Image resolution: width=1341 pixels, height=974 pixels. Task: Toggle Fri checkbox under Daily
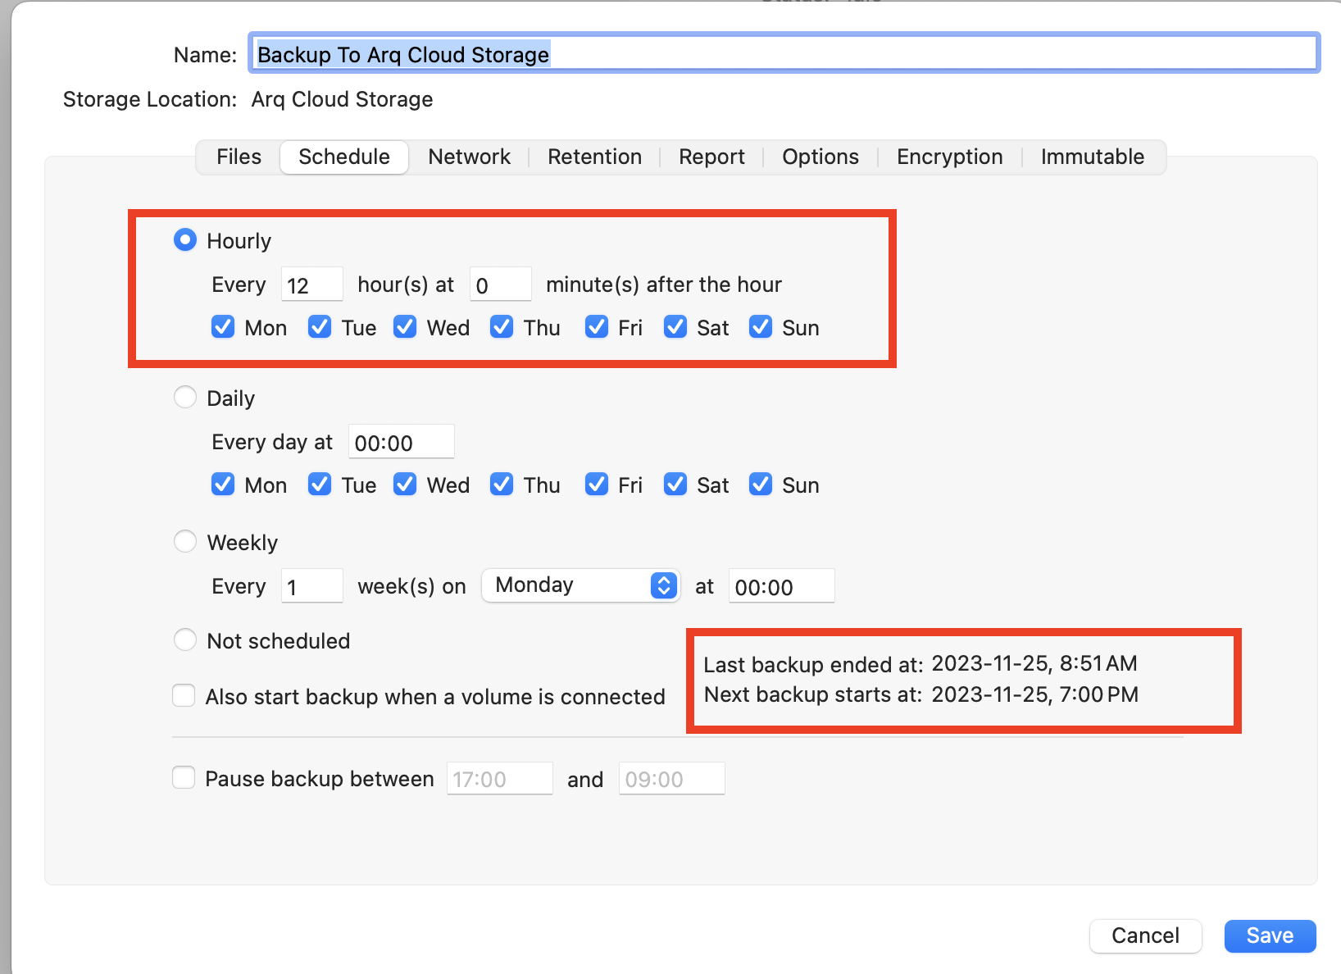(597, 485)
